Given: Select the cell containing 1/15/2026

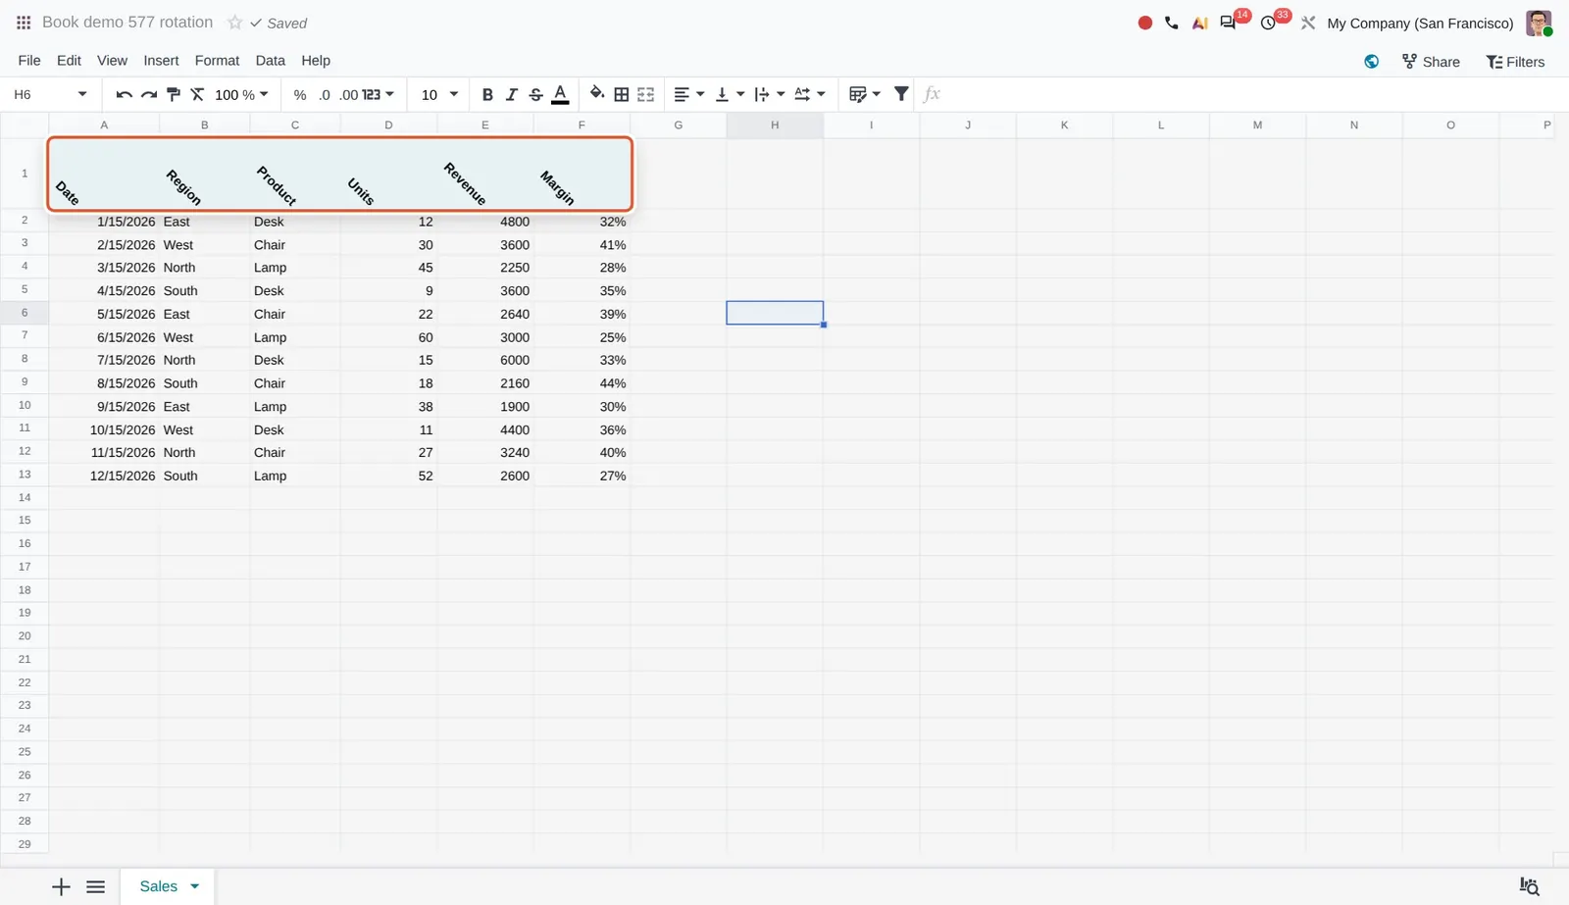Looking at the screenshot, I should pos(104,222).
